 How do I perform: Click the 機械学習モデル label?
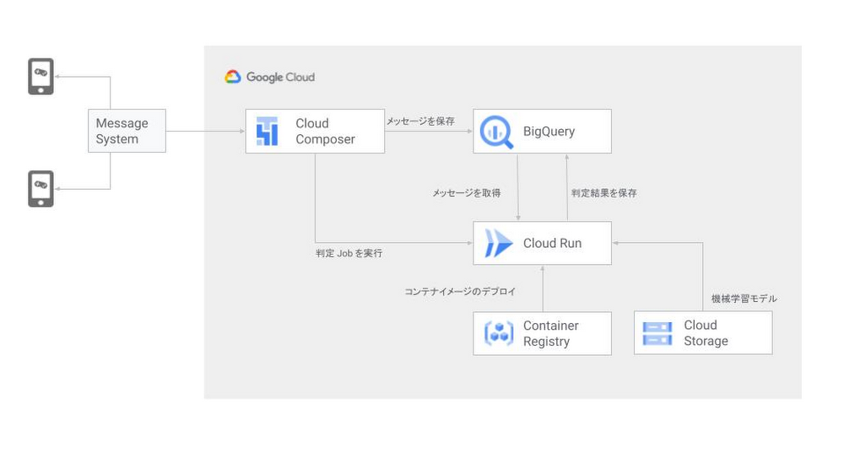point(744,299)
